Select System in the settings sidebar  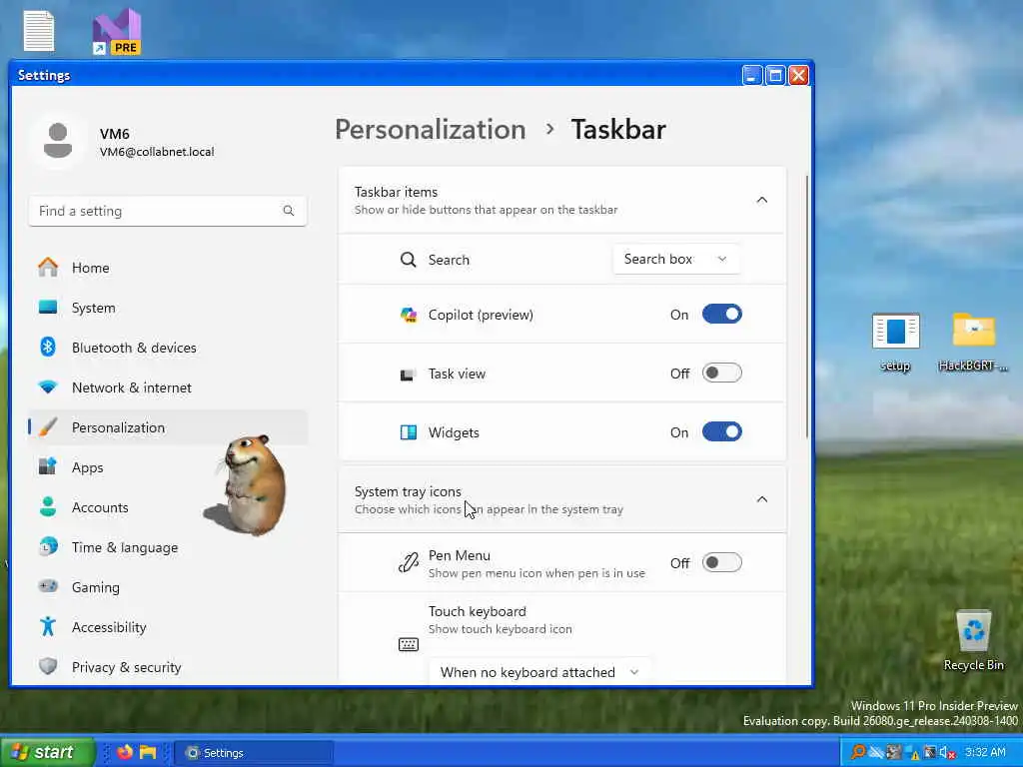pos(168,308)
